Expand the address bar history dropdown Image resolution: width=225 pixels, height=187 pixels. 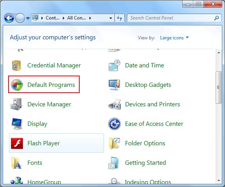[111, 18]
